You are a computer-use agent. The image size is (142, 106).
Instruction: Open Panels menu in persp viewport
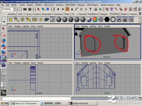click(107, 26)
